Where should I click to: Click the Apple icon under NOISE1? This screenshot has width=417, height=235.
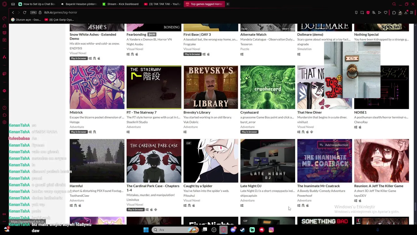pos(360,127)
